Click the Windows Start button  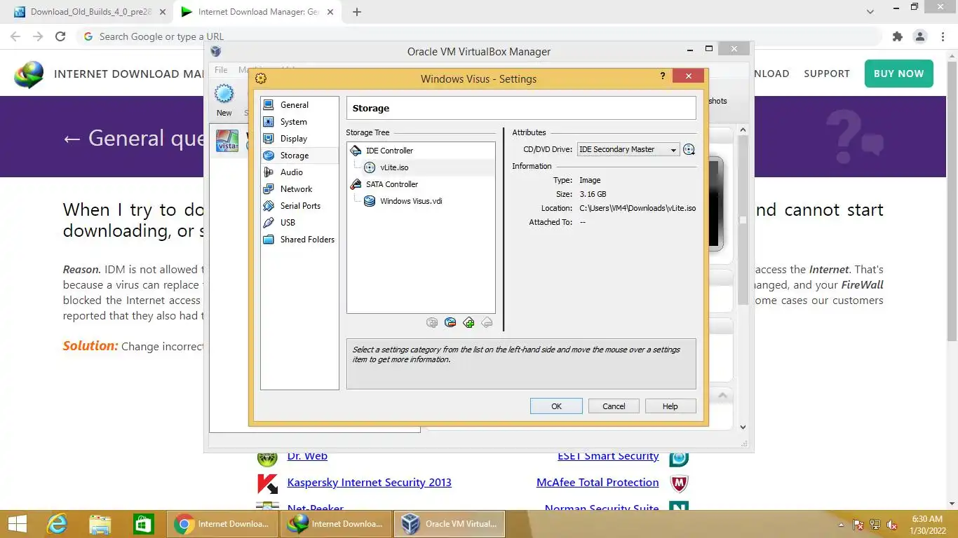click(x=17, y=523)
